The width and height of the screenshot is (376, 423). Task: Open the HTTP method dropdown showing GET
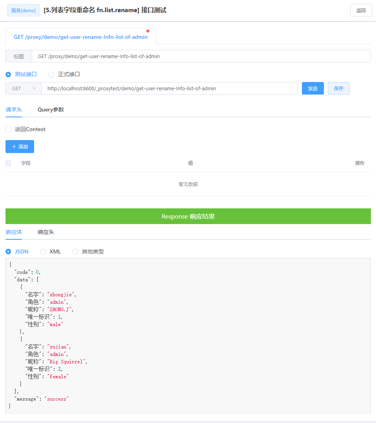[x=23, y=88]
